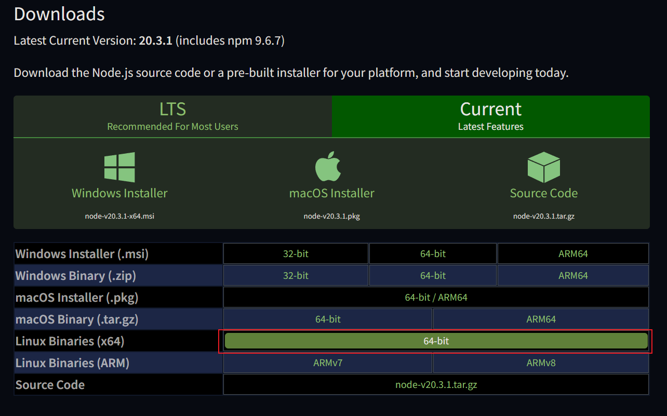The width and height of the screenshot is (667, 416).
Task: Download macOS Binary .tar.gz ARM64
Action: click(x=541, y=319)
